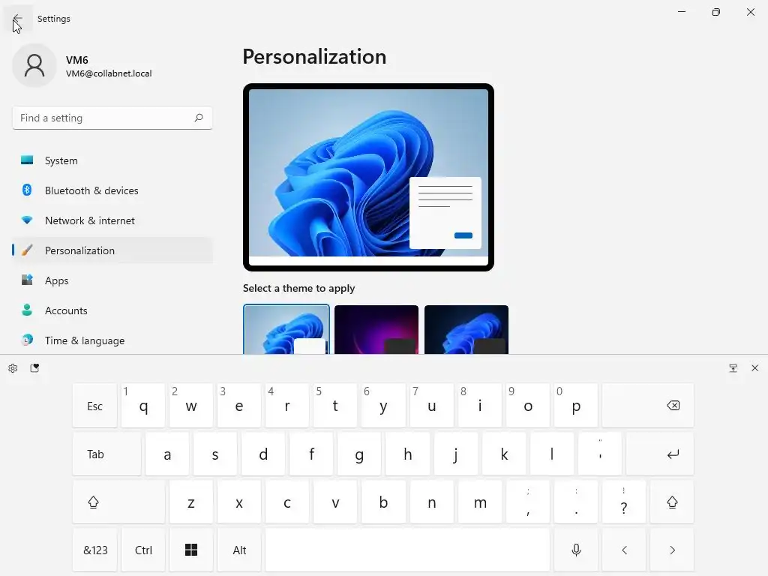Viewport: 768px width, 576px height.
Task: Tap the spacebar on touch keyboard
Action: (407, 550)
